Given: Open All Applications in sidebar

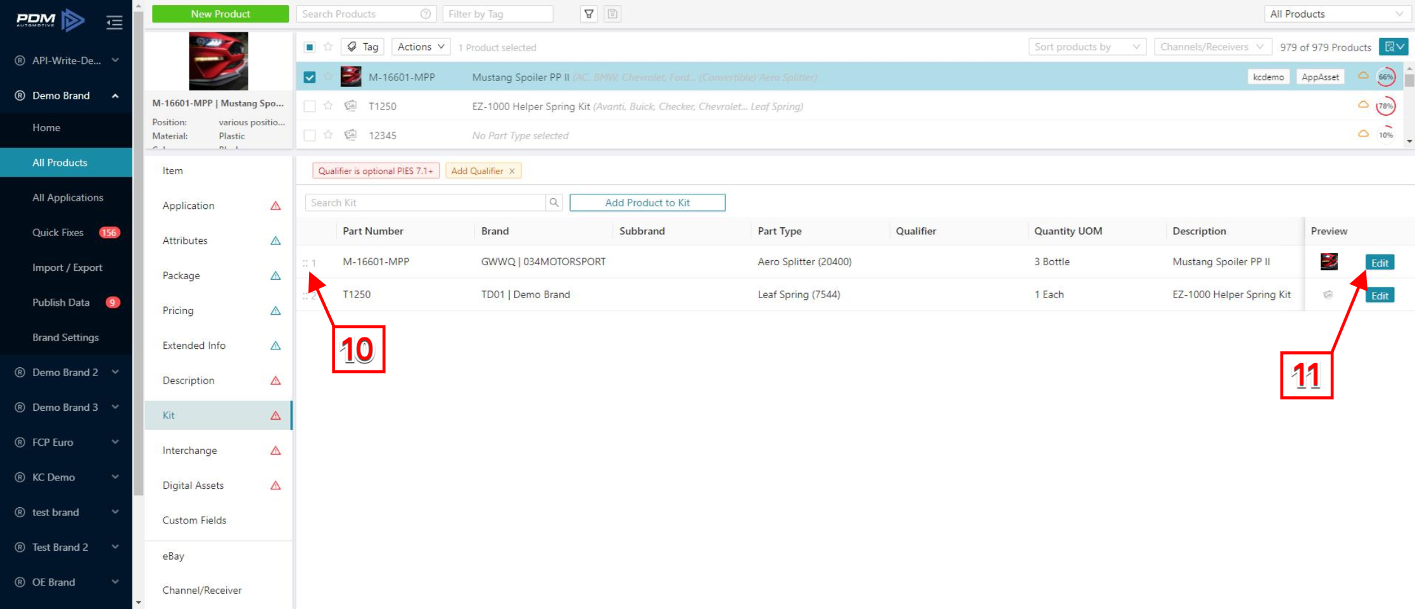Looking at the screenshot, I should (68, 198).
